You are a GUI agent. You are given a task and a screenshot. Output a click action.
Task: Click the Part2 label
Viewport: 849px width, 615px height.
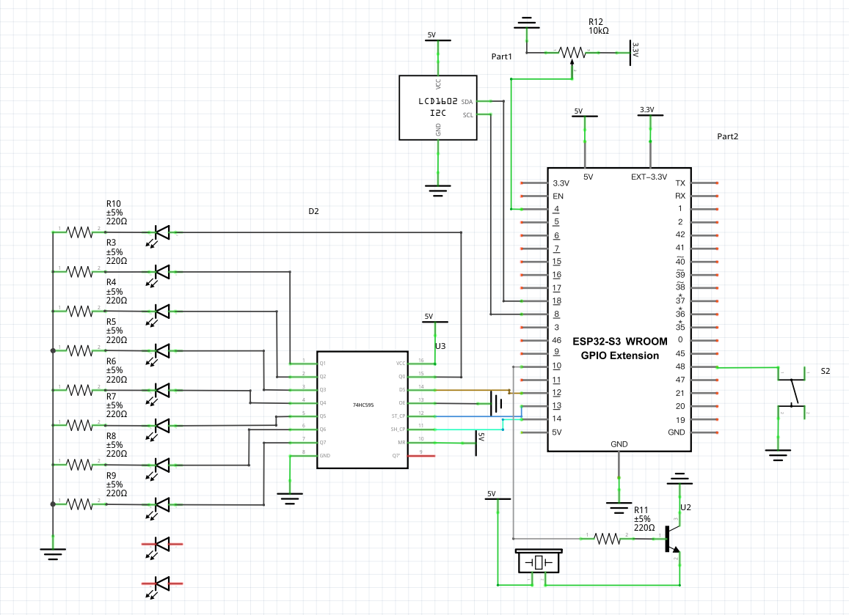(x=727, y=136)
